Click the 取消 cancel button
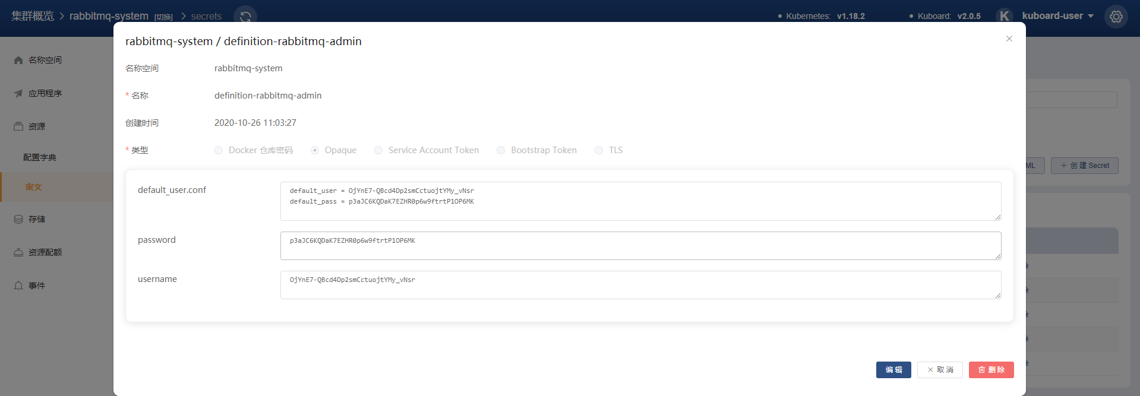This screenshot has width=1140, height=396. point(940,370)
